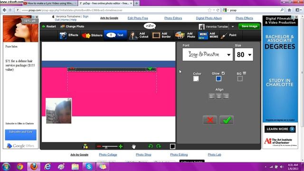Open the Photo Editing link
The width and height of the screenshot is (304, 171).
click(x=179, y=155)
